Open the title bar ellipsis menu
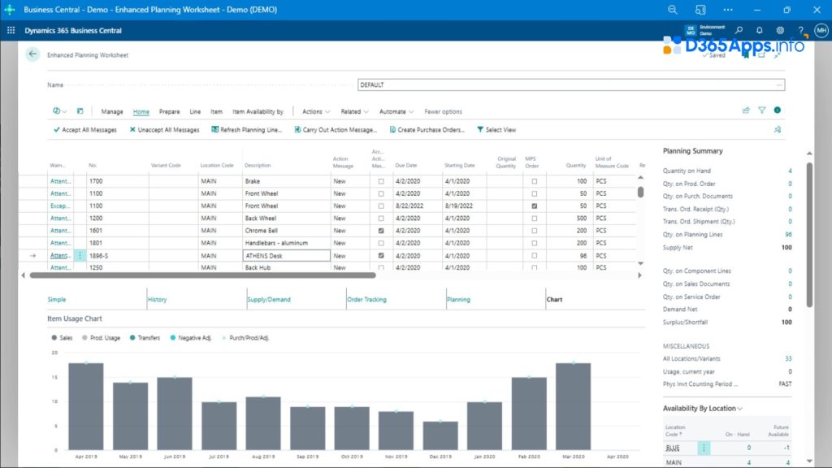 [x=728, y=10]
